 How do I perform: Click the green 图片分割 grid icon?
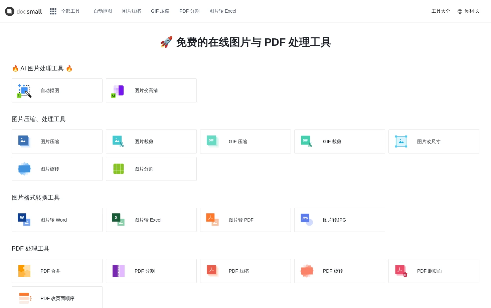click(x=119, y=169)
